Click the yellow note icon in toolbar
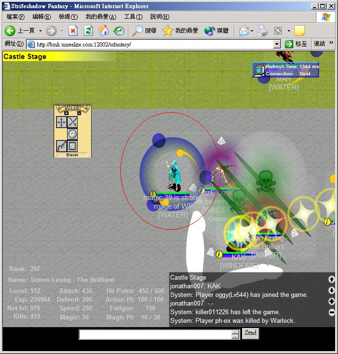338x354 pixels. point(300,31)
